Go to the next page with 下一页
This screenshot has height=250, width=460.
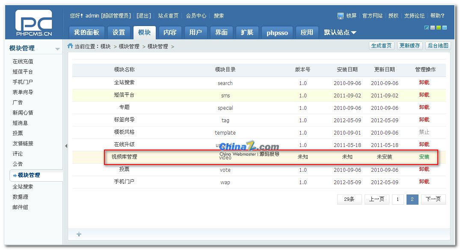point(433,199)
